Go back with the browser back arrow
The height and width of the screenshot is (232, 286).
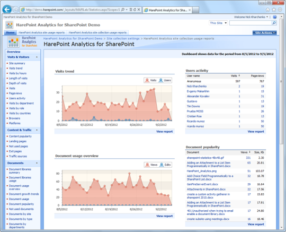click(7, 10)
